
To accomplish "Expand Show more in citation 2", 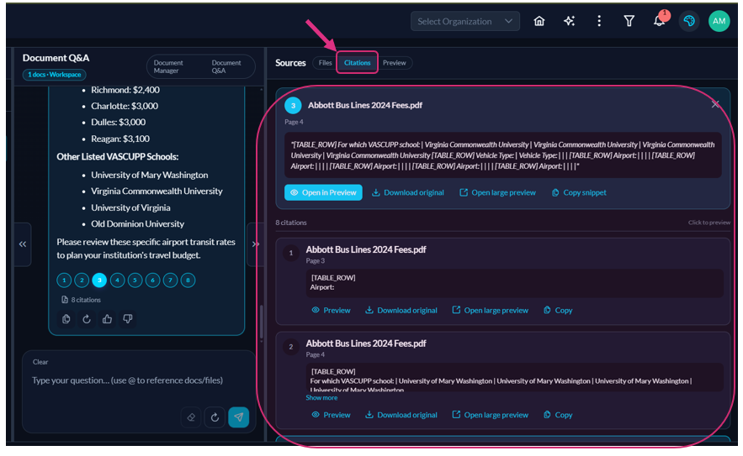I will point(321,398).
